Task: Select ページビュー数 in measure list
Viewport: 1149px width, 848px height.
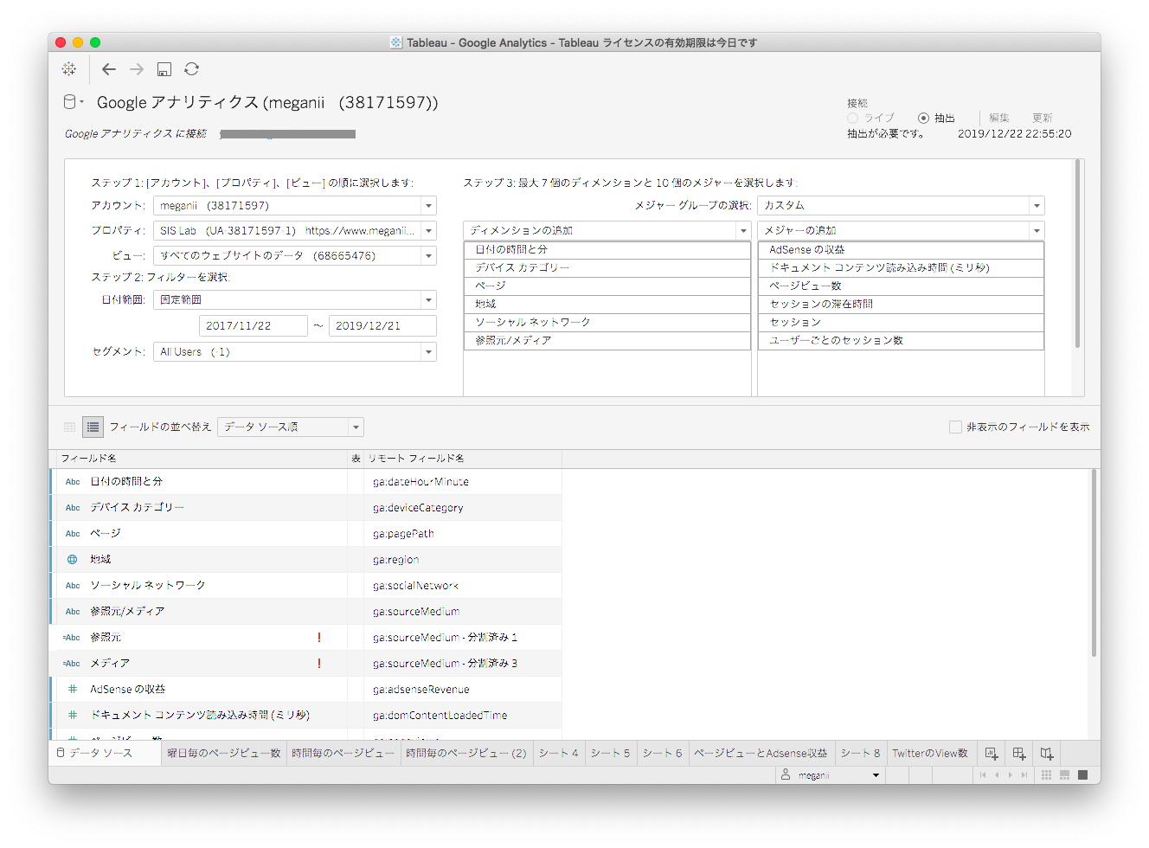Action: 902,286
